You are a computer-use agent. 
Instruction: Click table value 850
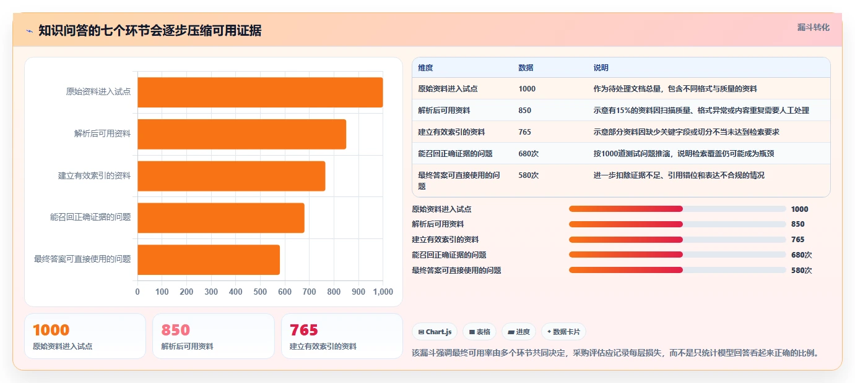[525, 111]
